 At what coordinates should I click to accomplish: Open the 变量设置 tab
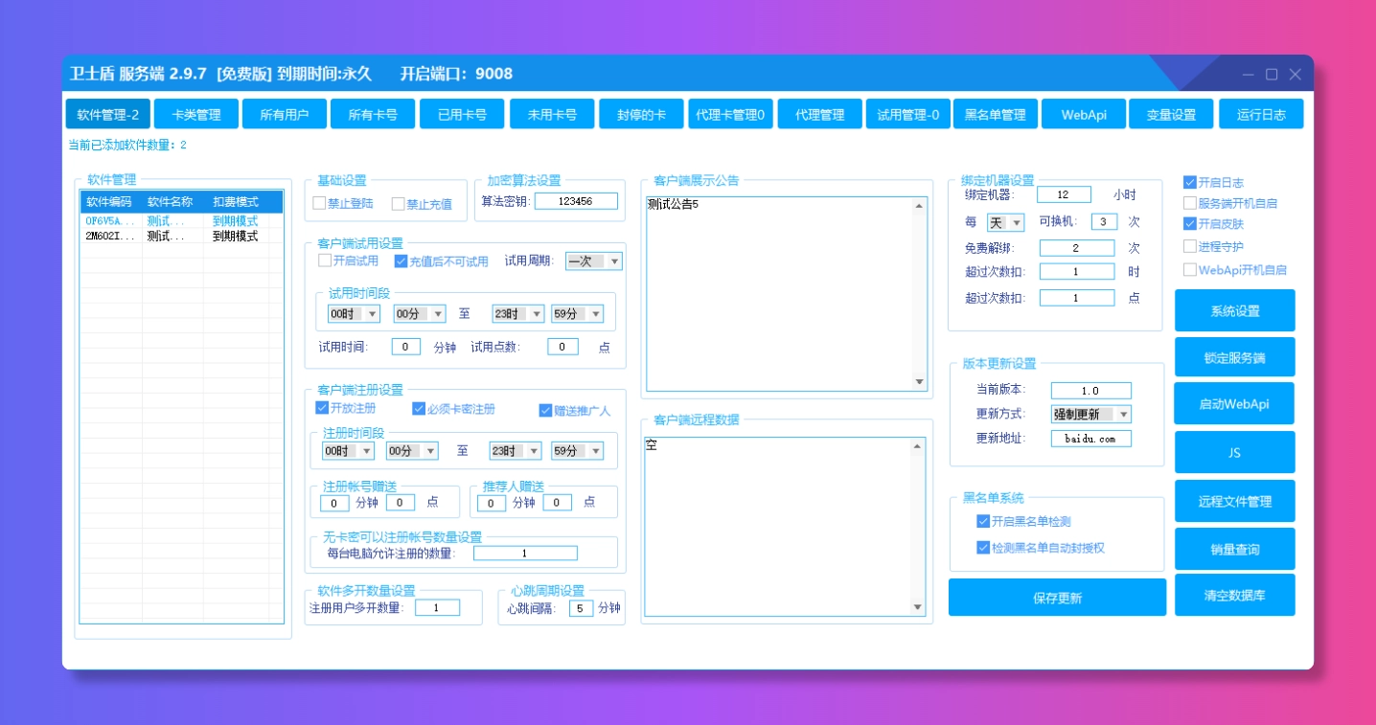point(1171,113)
